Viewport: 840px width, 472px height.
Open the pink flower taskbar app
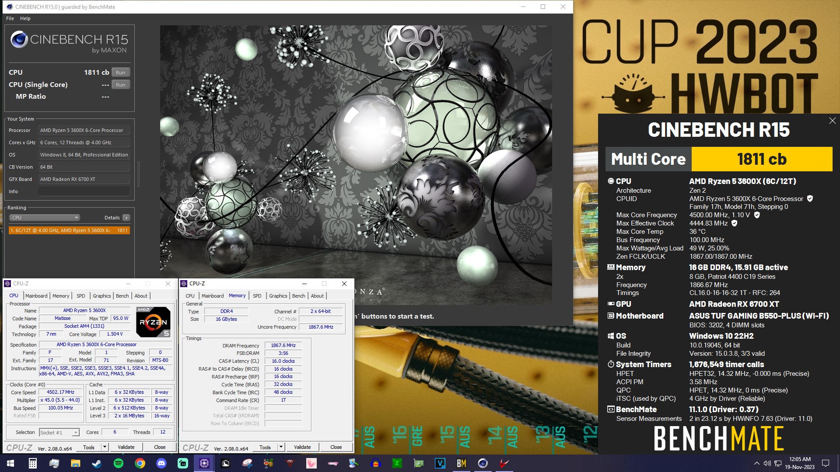click(x=311, y=463)
